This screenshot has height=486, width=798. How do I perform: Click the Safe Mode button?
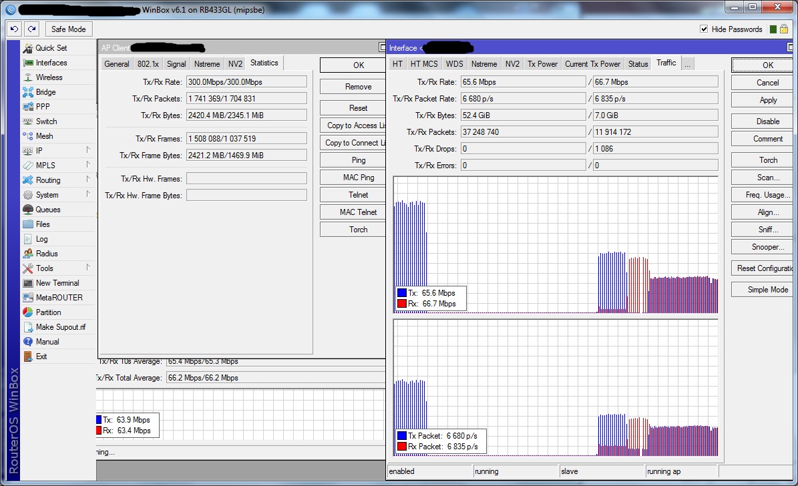(68, 29)
